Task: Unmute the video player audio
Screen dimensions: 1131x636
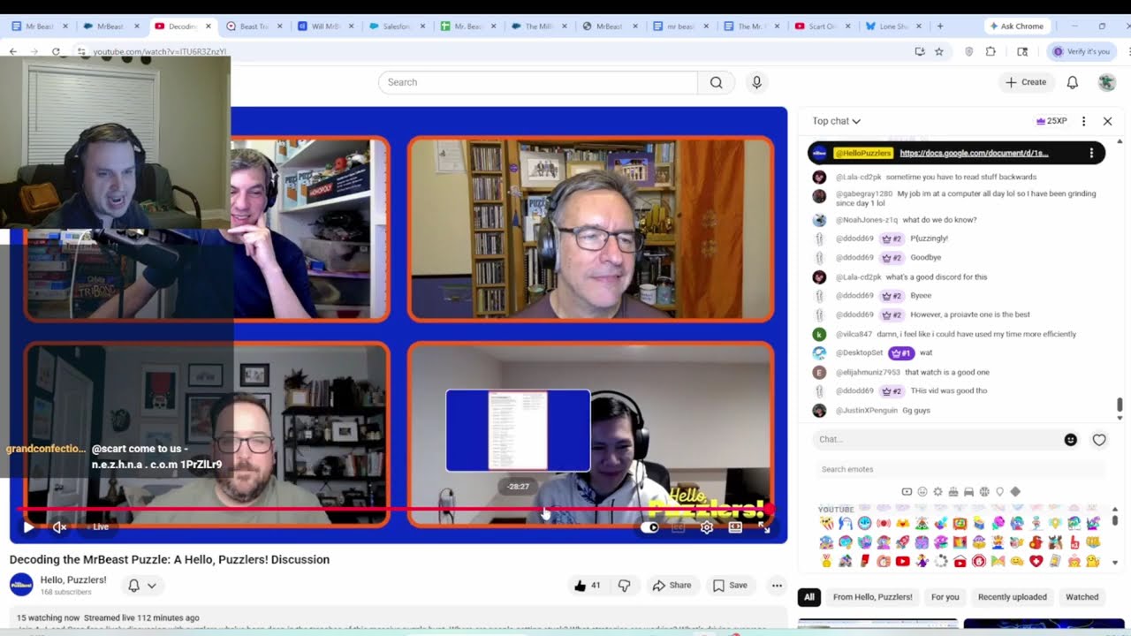Action: point(59,527)
